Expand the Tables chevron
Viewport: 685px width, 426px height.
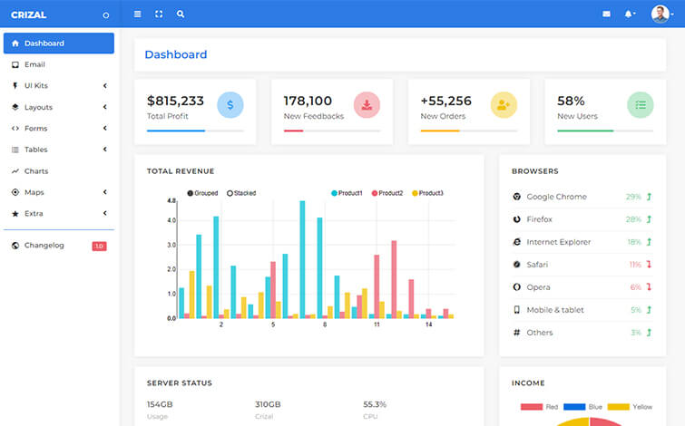click(105, 150)
